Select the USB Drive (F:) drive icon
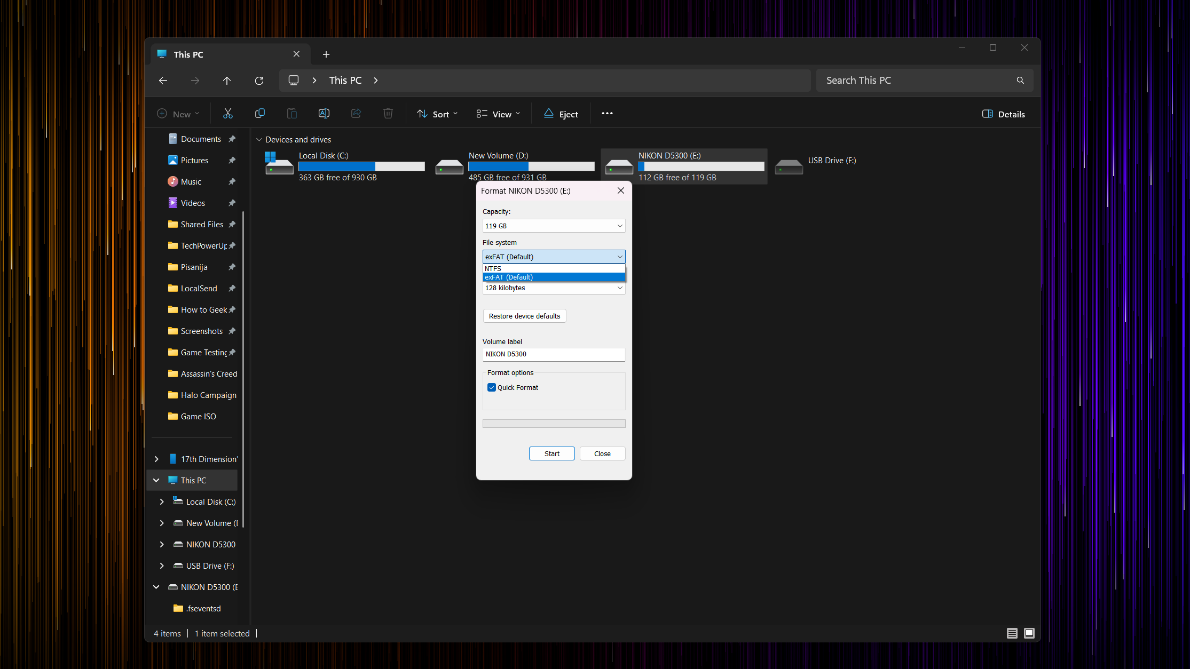This screenshot has height=669, width=1190. 789,167
